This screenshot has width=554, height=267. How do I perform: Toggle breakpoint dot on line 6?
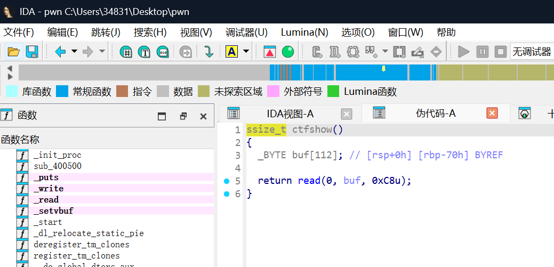227,194
